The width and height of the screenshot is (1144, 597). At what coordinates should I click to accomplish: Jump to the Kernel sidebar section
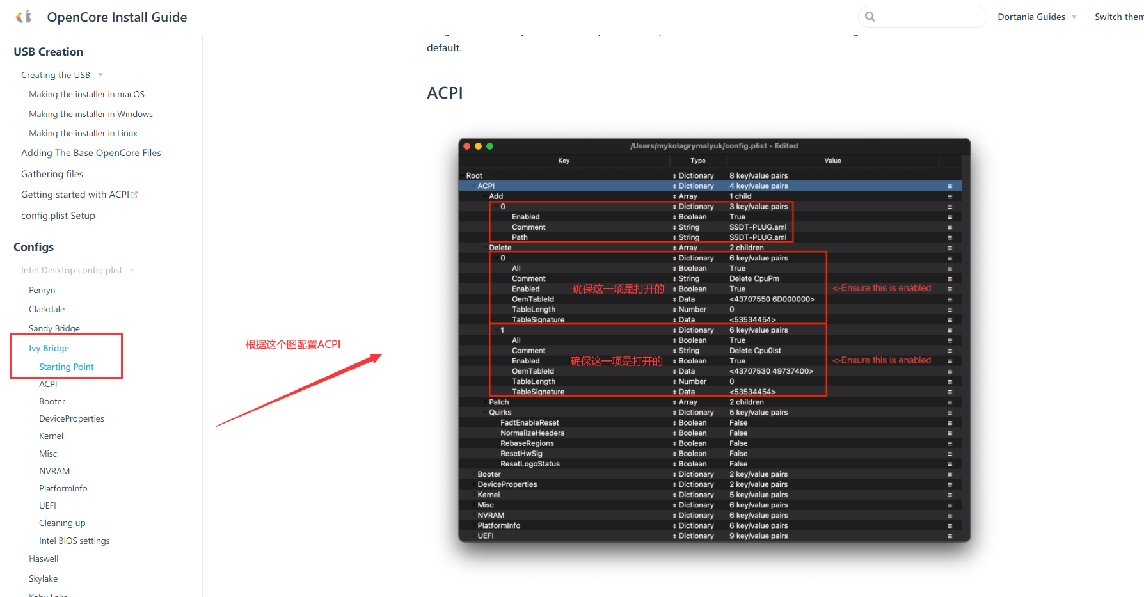(x=51, y=436)
